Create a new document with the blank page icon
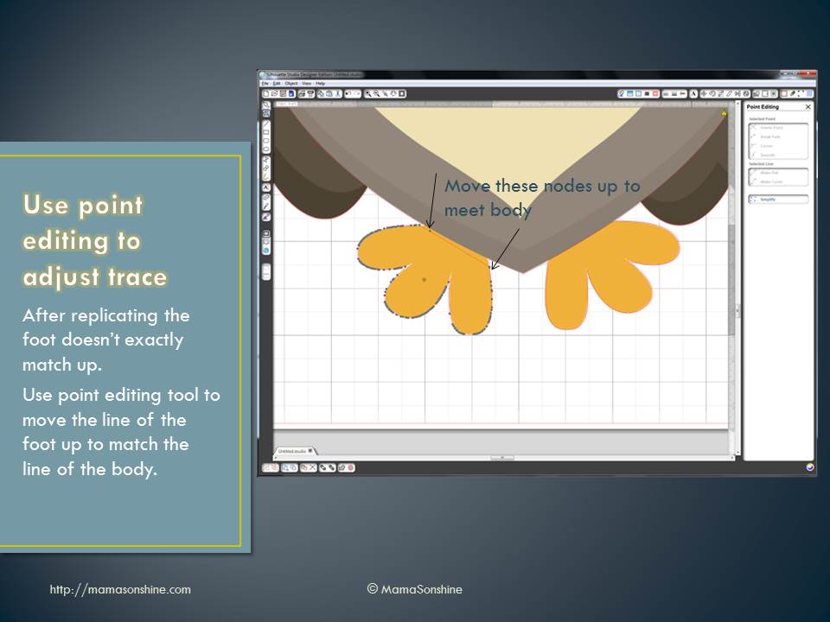The height and width of the screenshot is (622, 830). pyautogui.click(x=266, y=93)
